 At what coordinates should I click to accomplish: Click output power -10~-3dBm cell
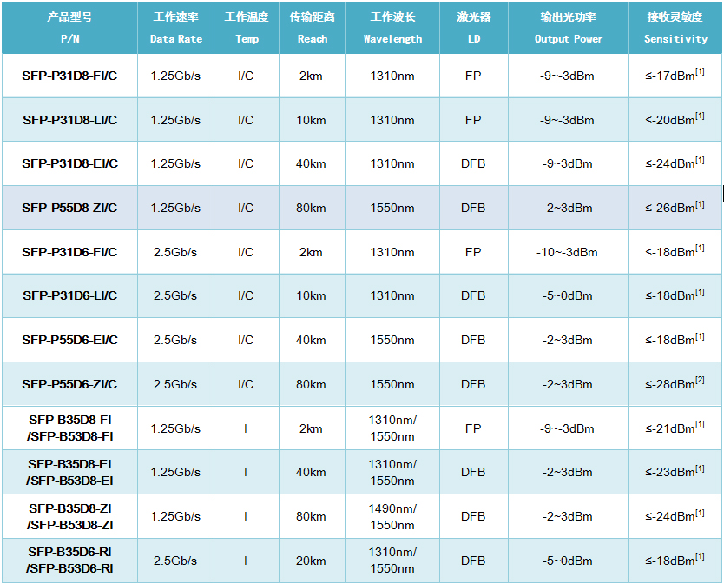tap(567, 253)
